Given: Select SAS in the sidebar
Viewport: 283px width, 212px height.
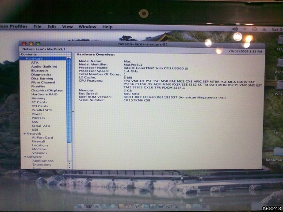Looking at the screenshot, I should coord(34,122).
